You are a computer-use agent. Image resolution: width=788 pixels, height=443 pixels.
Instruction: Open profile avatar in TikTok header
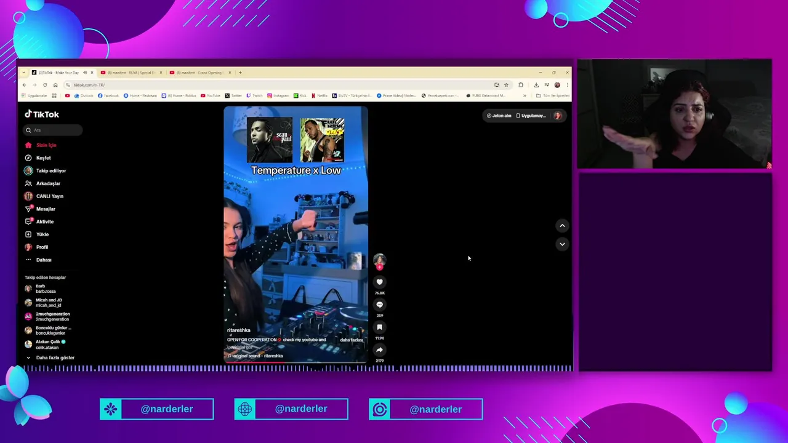pyautogui.click(x=558, y=116)
